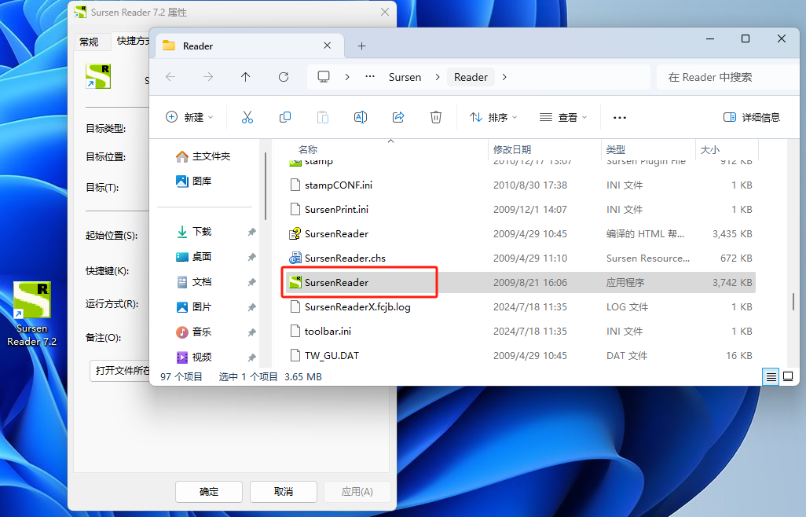The width and height of the screenshot is (806, 517).
Task: Add a new Explorer tab
Action: pos(362,46)
